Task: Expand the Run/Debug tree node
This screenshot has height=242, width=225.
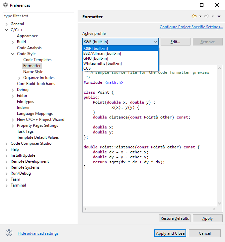Action: tap(7, 174)
